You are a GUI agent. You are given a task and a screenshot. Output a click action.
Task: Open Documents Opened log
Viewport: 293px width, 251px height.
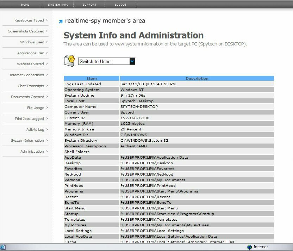tap(27, 97)
